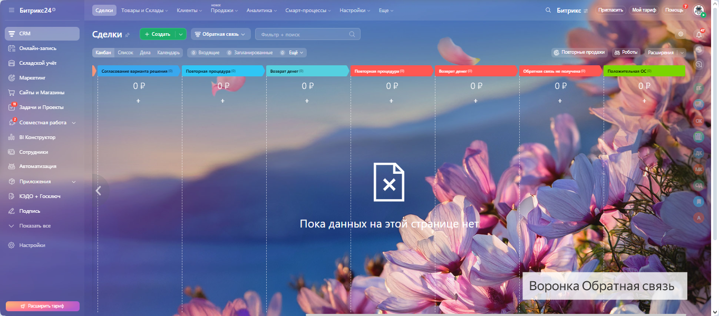Open CRM section in left sidebar
Screen dimensions: 719x316
click(42, 34)
